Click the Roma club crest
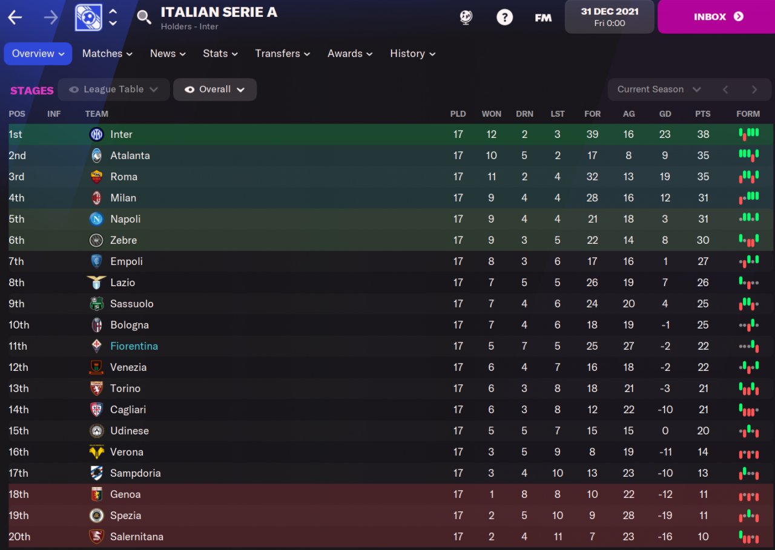The height and width of the screenshot is (550, 775). coord(96,177)
